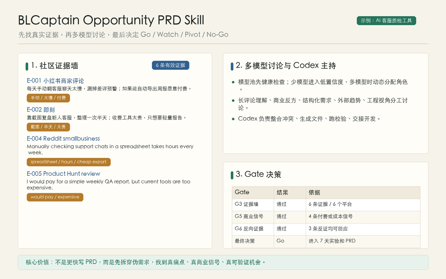The image size is (446, 279).
Task: Click the '6 条有效证据' badge
Action: click(x=170, y=65)
